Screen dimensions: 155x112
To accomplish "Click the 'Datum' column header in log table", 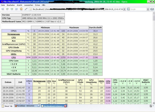I will pos(8,82).
